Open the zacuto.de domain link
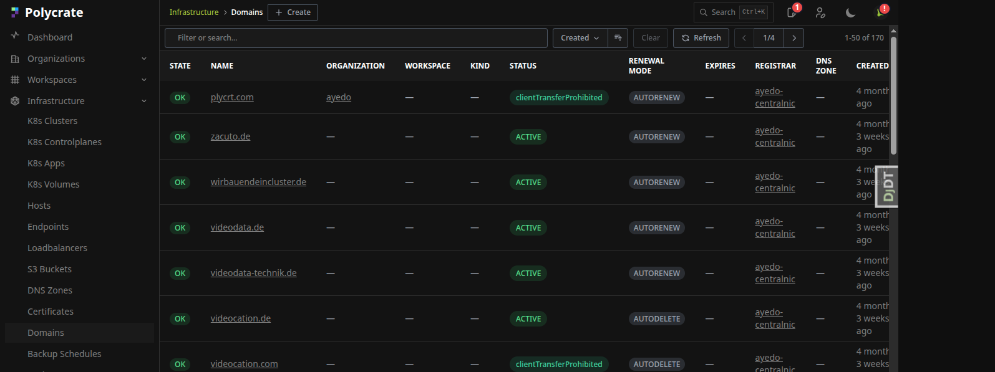This screenshot has width=995, height=372. [230, 136]
